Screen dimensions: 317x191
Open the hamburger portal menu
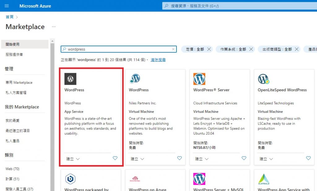(x=7, y=6)
